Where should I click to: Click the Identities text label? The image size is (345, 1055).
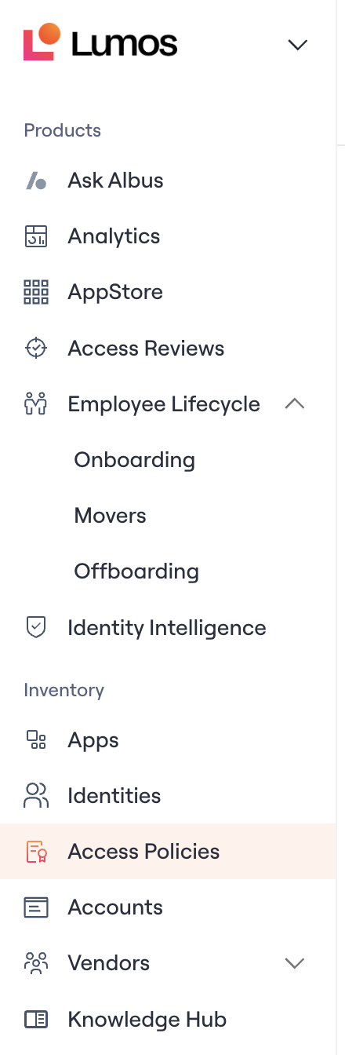114,796
